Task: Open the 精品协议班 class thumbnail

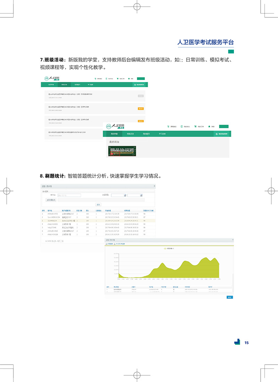Action: (122, 151)
